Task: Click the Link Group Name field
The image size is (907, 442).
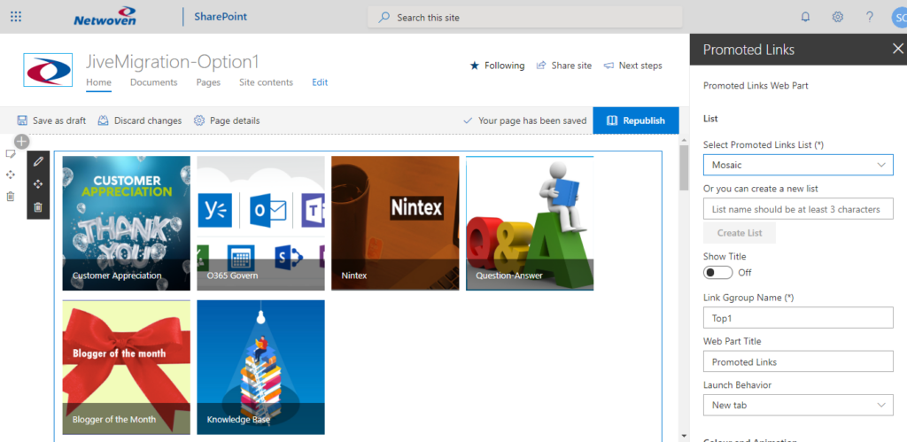Action: coord(798,318)
